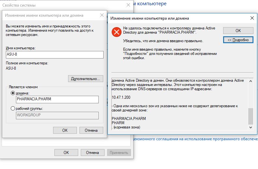Click the domain field containing PHARMACIA.PHARM

coord(57,99)
